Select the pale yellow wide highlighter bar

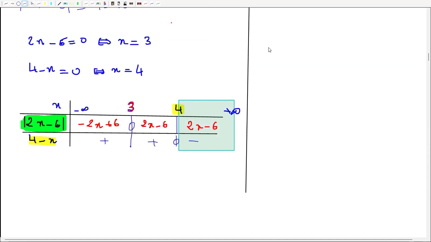click(72, 3)
